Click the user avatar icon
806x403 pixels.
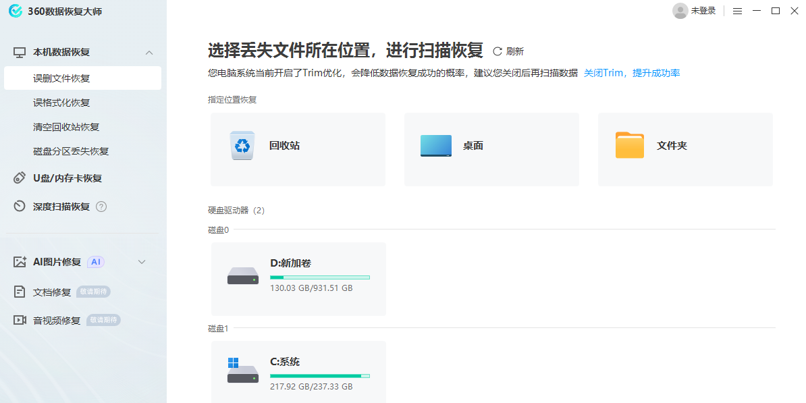(680, 11)
